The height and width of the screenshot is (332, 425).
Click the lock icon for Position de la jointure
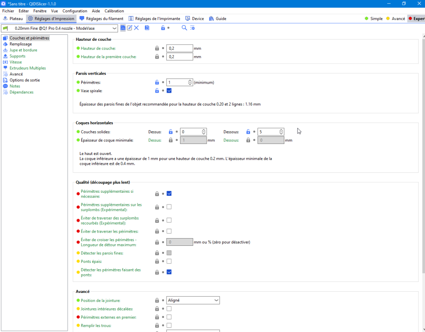[x=157, y=300]
